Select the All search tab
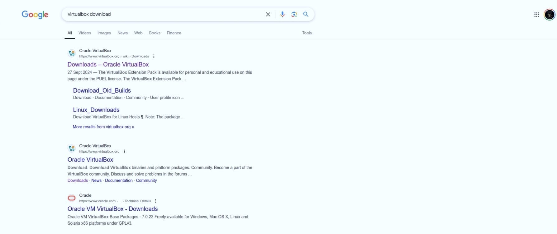557x234 pixels. pos(70,33)
